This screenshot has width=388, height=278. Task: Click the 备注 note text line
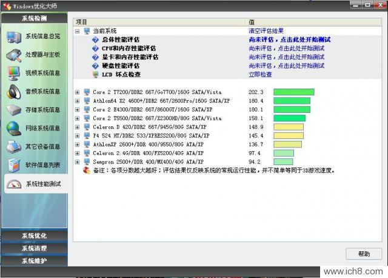click(214, 171)
